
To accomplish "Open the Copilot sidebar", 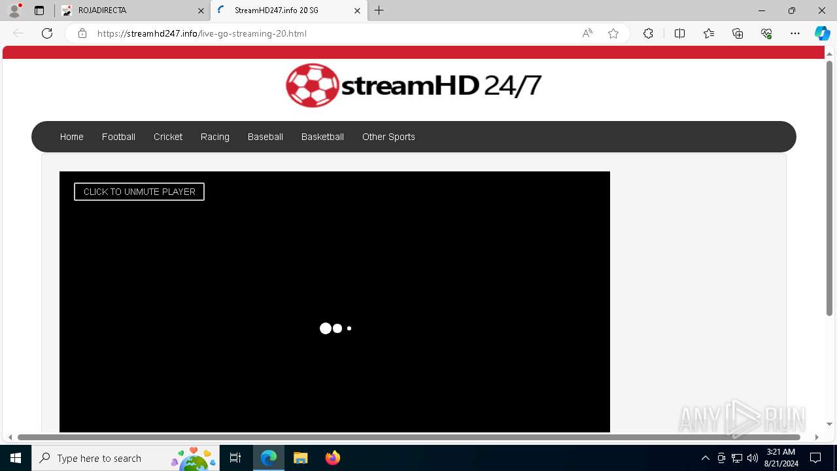I will point(822,33).
